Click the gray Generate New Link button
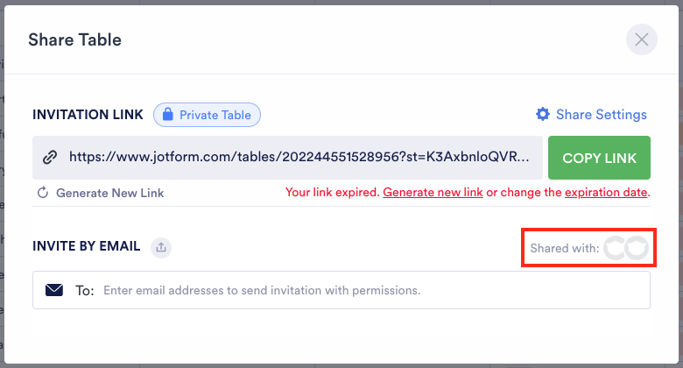683x368 pixels. tap(109, 193)
